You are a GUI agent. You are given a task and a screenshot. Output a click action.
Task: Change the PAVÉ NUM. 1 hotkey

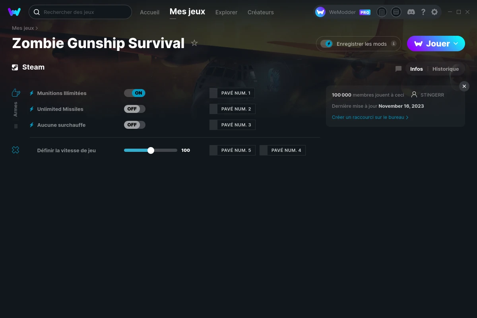(232, 93)
